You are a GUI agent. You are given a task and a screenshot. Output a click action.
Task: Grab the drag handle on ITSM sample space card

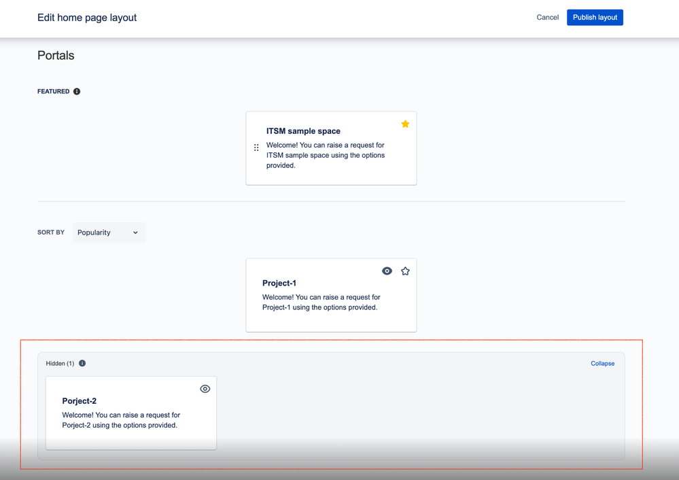click(x=256, y=148)
